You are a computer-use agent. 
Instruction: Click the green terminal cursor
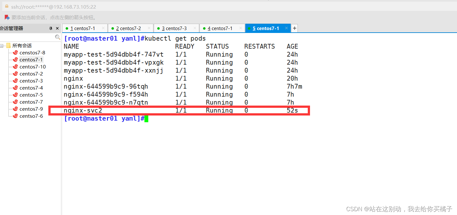pos(146,119)
